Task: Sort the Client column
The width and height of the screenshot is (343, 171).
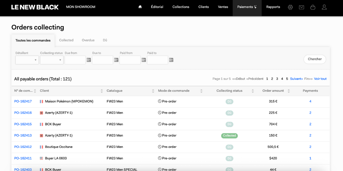Action: pyautogui.click(x=102, y=91)
